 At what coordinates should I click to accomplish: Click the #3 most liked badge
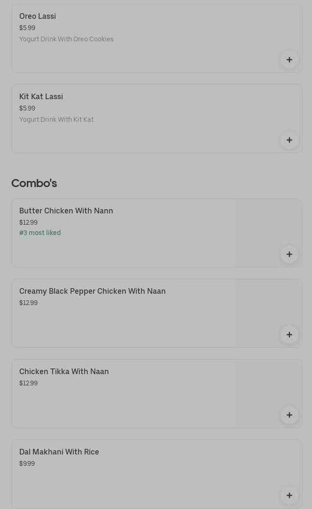(x=40, y=233)
